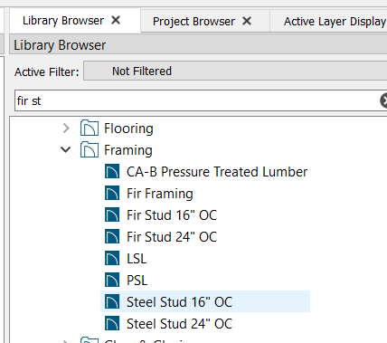Select the "Fir Framing" item

point(160,194)
